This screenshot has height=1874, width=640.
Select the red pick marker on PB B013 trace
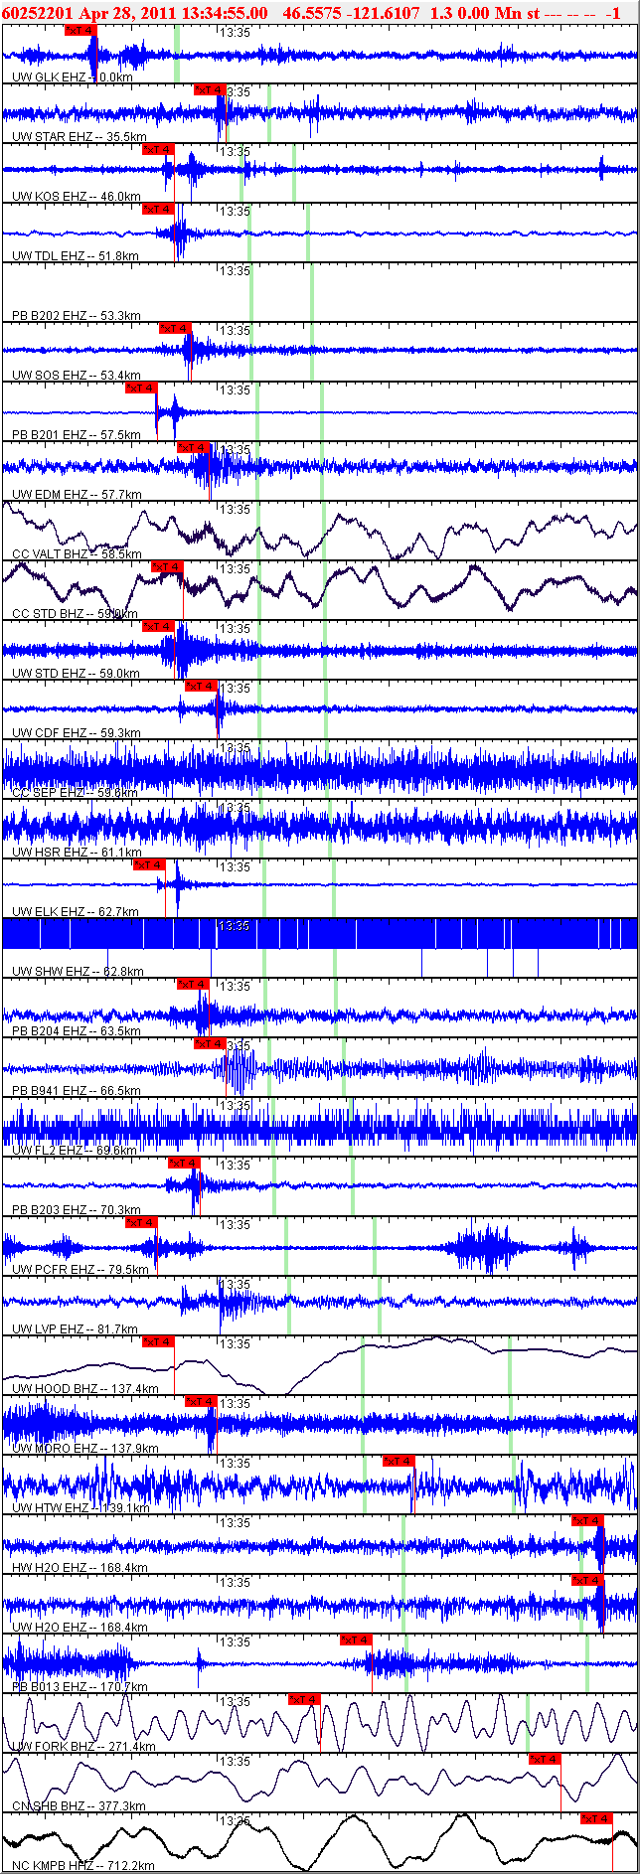tap(356, 1640)
